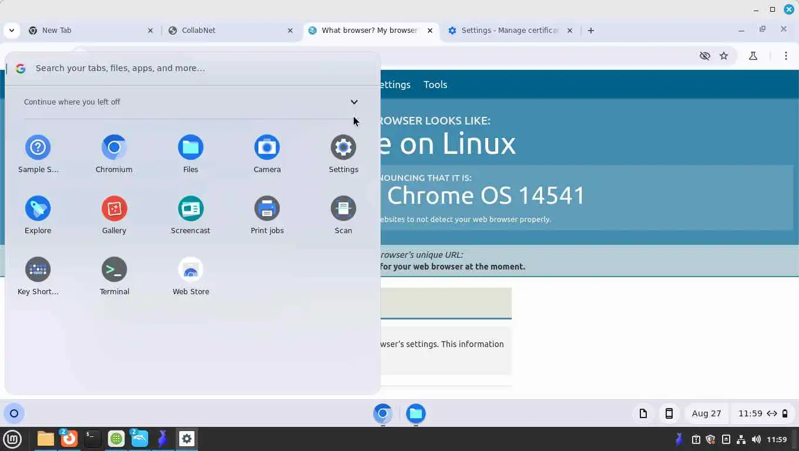
Task: Launch the Screencast app
Action: point(190,215)
